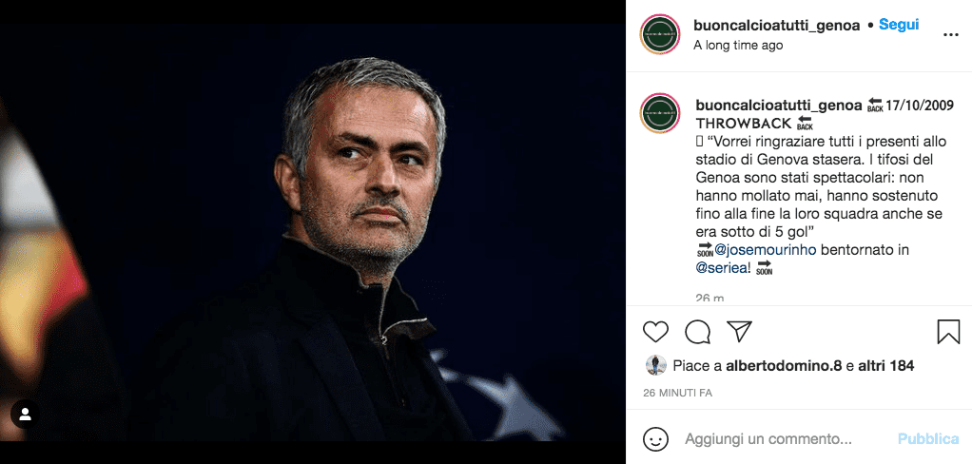Open @seriea mention link
This screenshot has width=972, height=464.
point(723,267)
